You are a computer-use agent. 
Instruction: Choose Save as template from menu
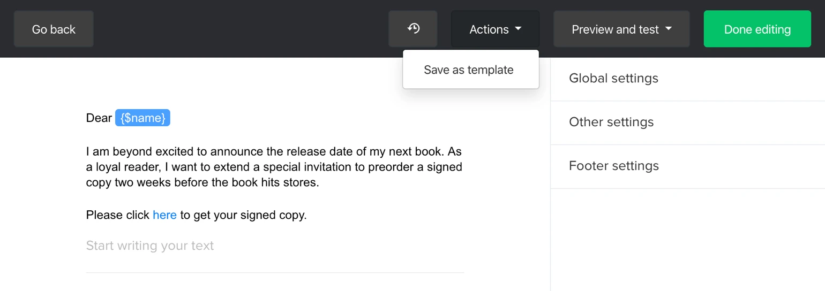[x=469, y=70]
